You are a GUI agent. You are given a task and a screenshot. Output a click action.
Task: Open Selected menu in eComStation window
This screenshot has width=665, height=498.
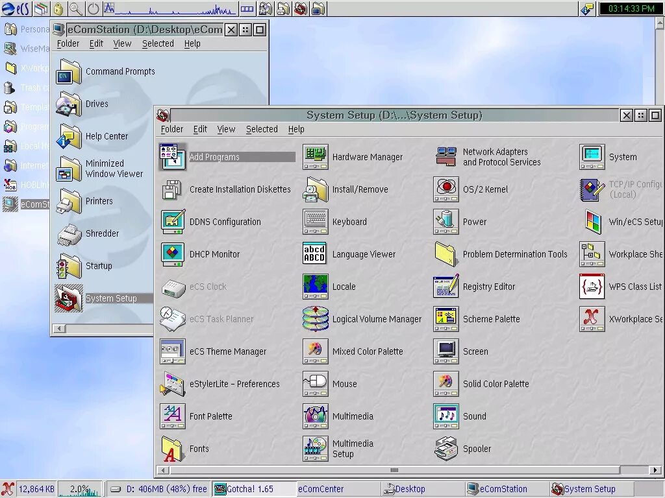point(158,43)
